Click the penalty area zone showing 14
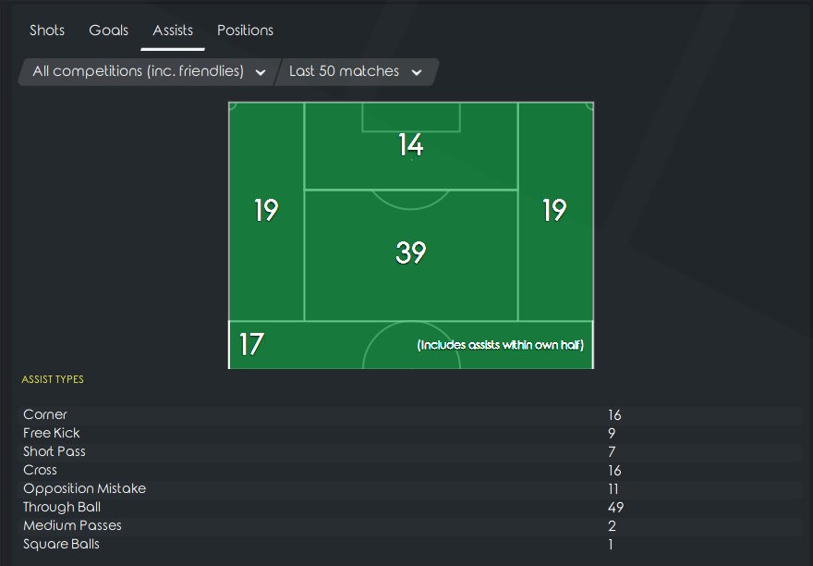The width and height of the screenshot is (813, 566). tap(410, 146)
